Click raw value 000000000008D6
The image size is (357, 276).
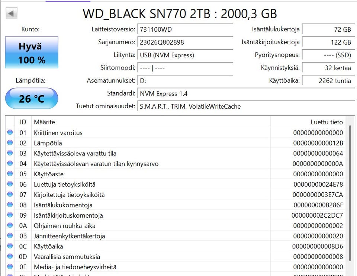(x=318, y=246)
